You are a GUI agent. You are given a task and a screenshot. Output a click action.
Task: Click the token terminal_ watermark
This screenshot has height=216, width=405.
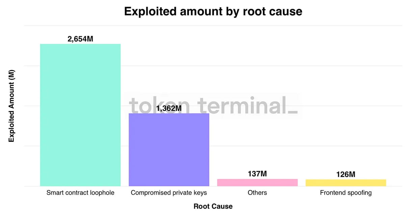tap(213, 105)
